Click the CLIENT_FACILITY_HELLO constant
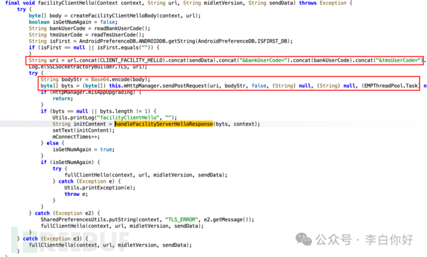The width and height of the screenshot is (427, 257). (131, 60)
